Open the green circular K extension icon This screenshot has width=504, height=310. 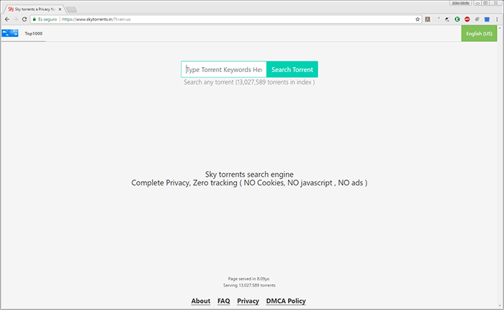pyautogui.click(x=457, y=19)
